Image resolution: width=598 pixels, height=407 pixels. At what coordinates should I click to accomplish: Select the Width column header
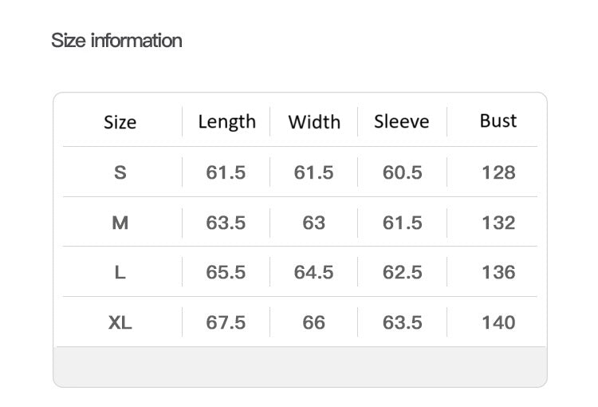(314, 122)
